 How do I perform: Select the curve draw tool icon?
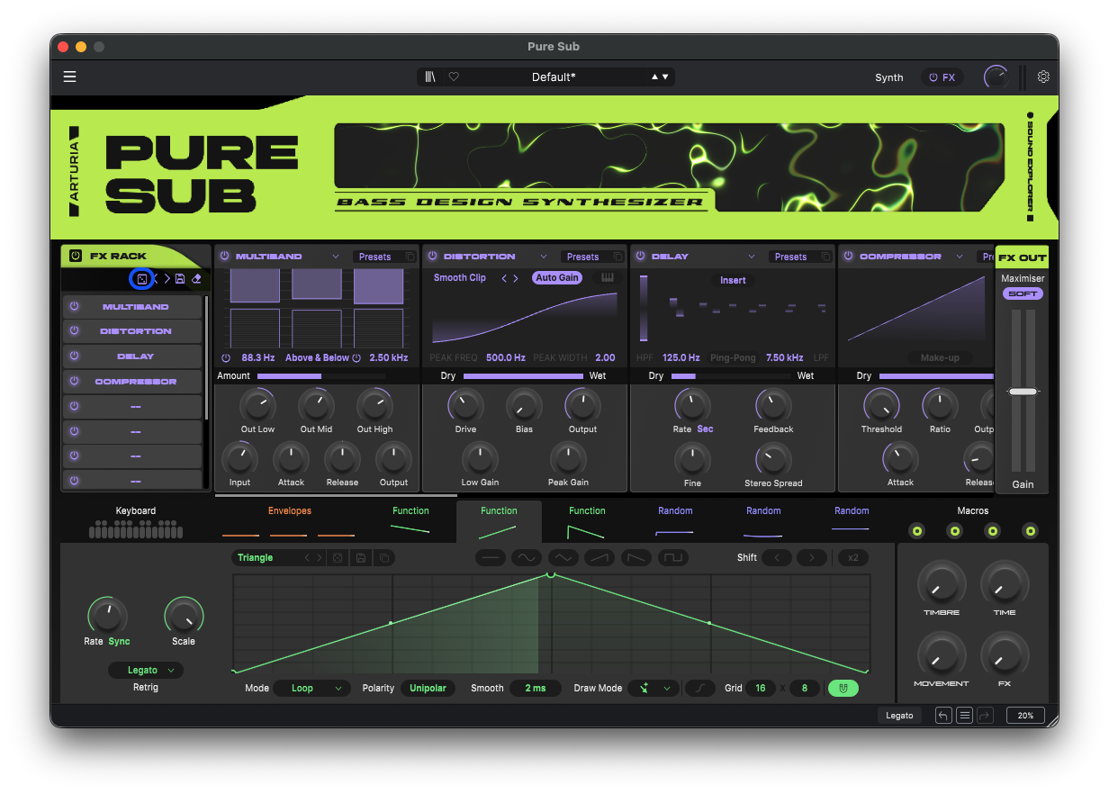point(699,688)
